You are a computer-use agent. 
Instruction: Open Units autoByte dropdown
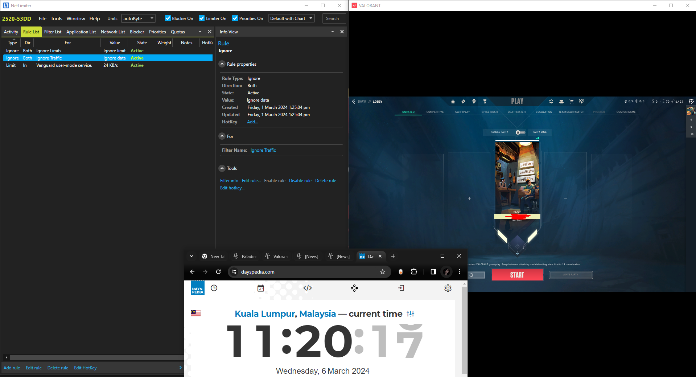point(139,19)
